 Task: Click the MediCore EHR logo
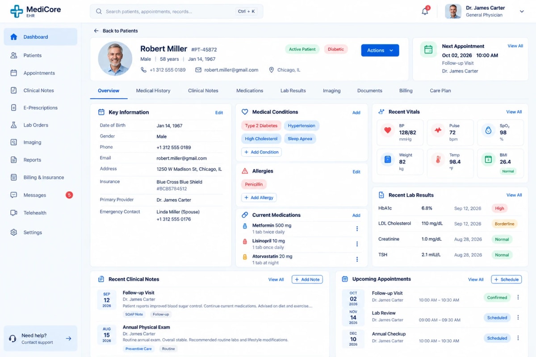pyautogui.click(x=36, y=12)
